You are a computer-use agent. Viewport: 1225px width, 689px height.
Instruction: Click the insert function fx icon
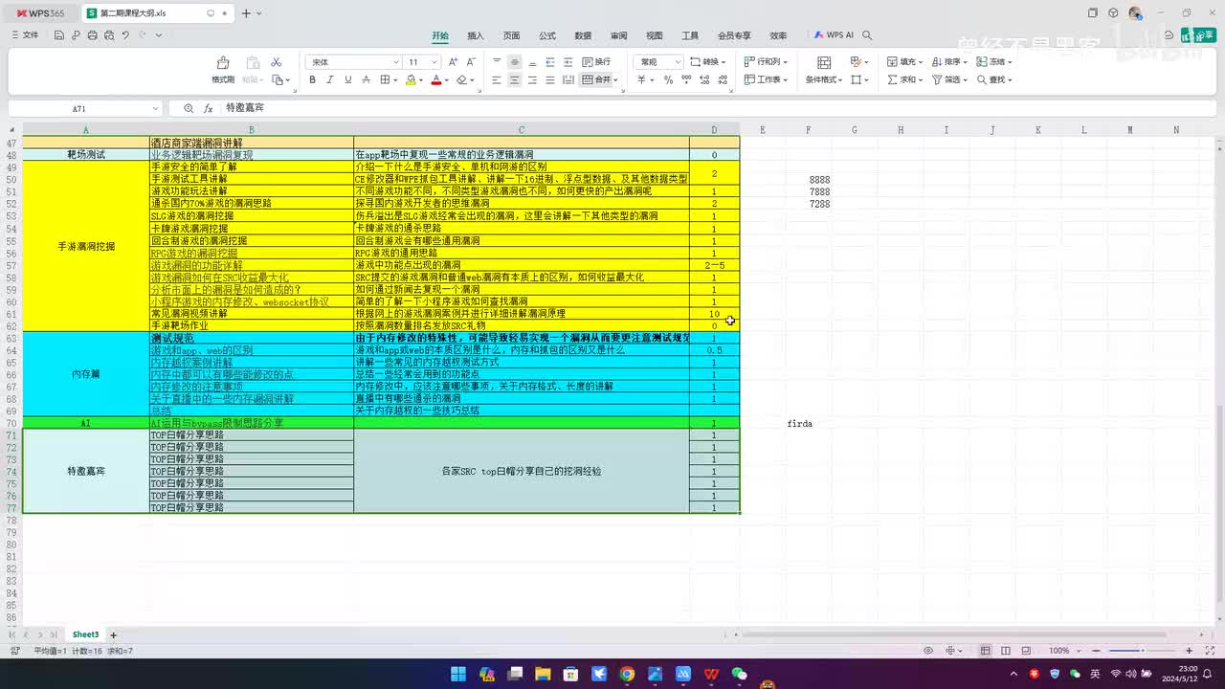(x=208, y=109)
